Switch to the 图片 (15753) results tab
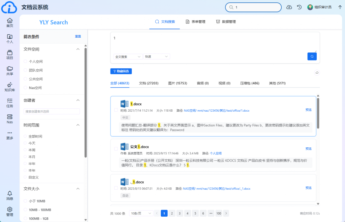The width and height of the screenshot is (345, 222). [177, 83]
